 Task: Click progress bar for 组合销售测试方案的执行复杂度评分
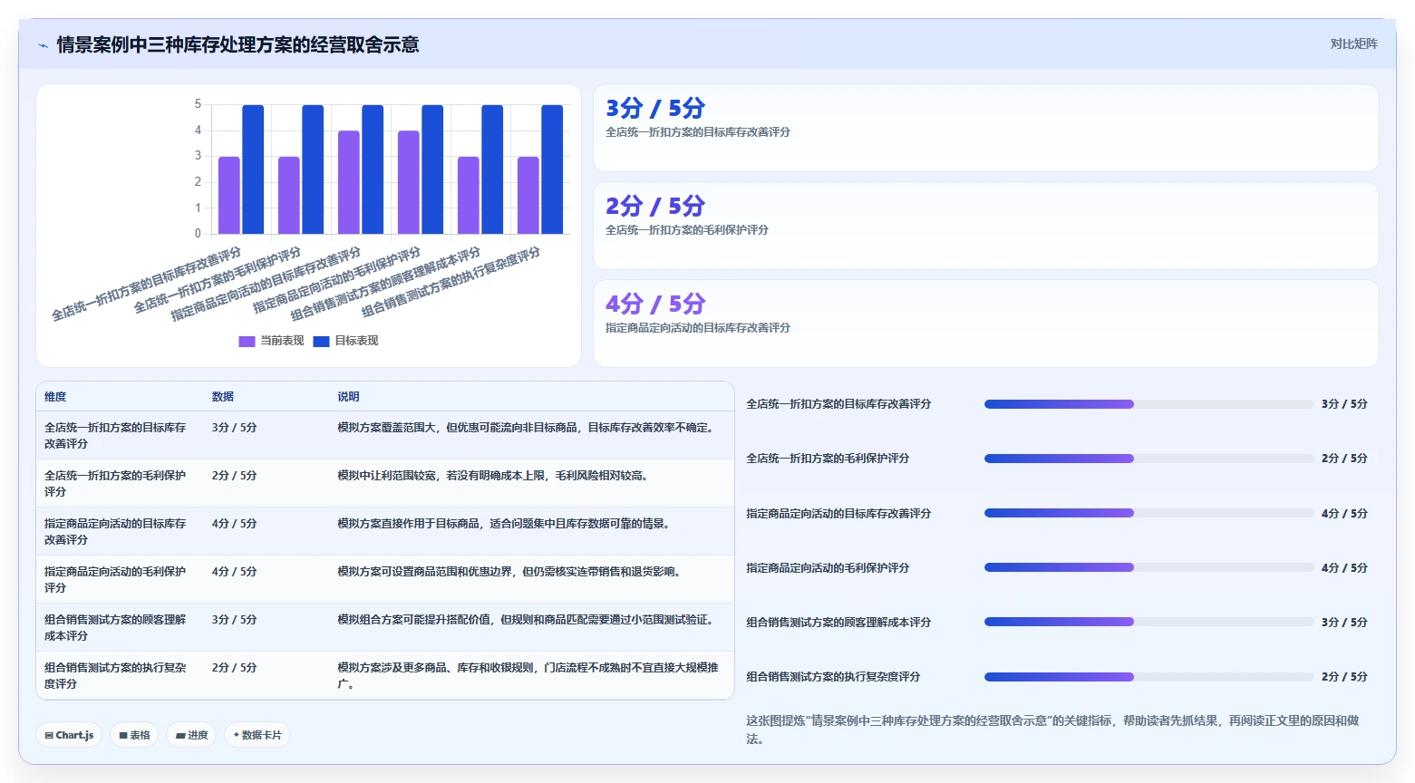[1148, 677]
